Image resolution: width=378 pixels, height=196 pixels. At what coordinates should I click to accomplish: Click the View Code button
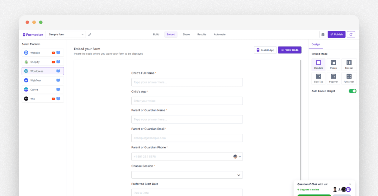[x=290, y=50]
